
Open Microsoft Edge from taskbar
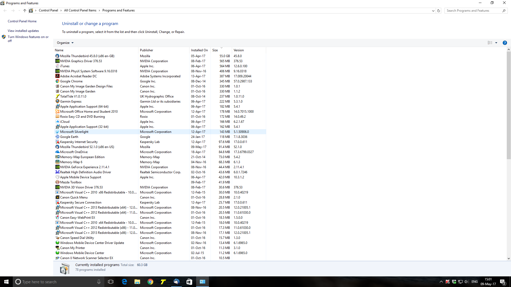(124, 282)
